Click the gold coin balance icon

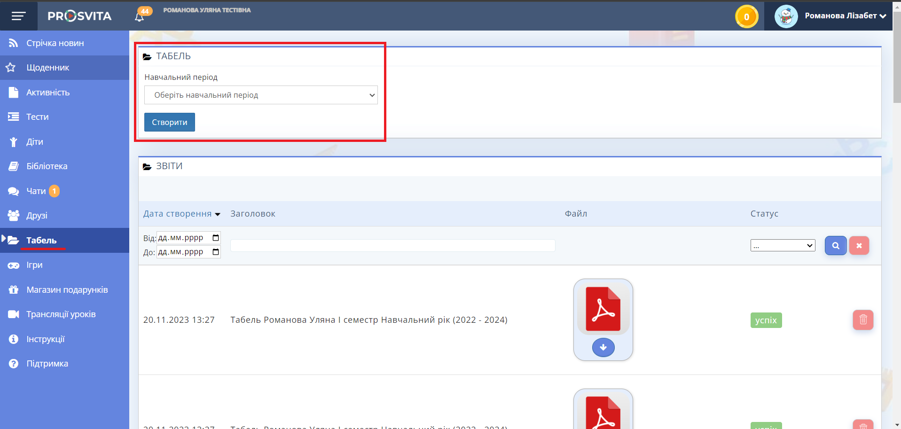[746, 17]
